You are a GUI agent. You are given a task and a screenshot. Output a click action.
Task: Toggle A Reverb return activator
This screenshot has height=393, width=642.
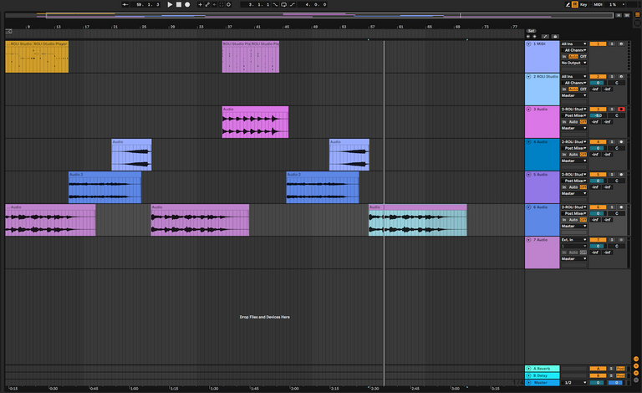[x=598, y=369]
